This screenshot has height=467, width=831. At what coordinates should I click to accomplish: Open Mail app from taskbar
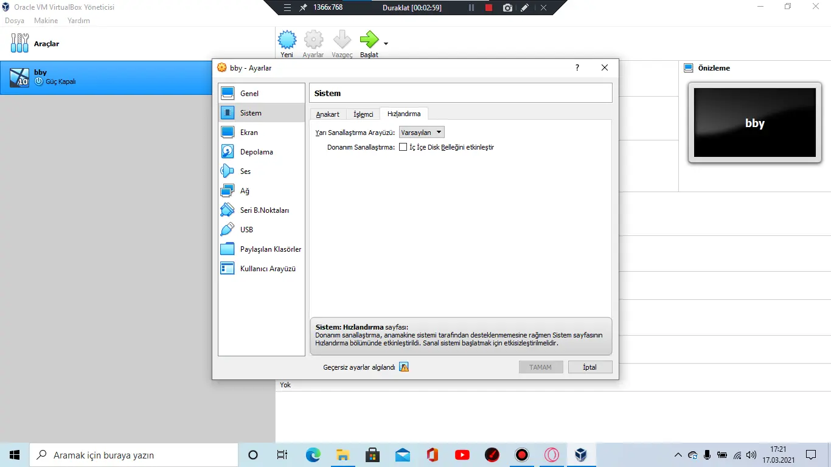[x=402, y=455]
